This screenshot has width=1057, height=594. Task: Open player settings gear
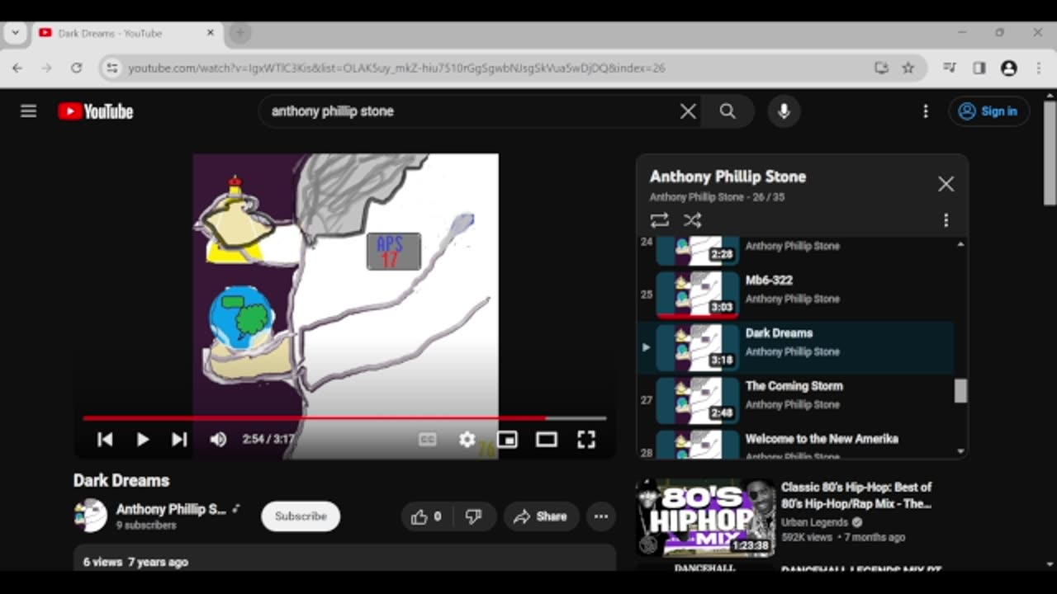click(467, 440)
